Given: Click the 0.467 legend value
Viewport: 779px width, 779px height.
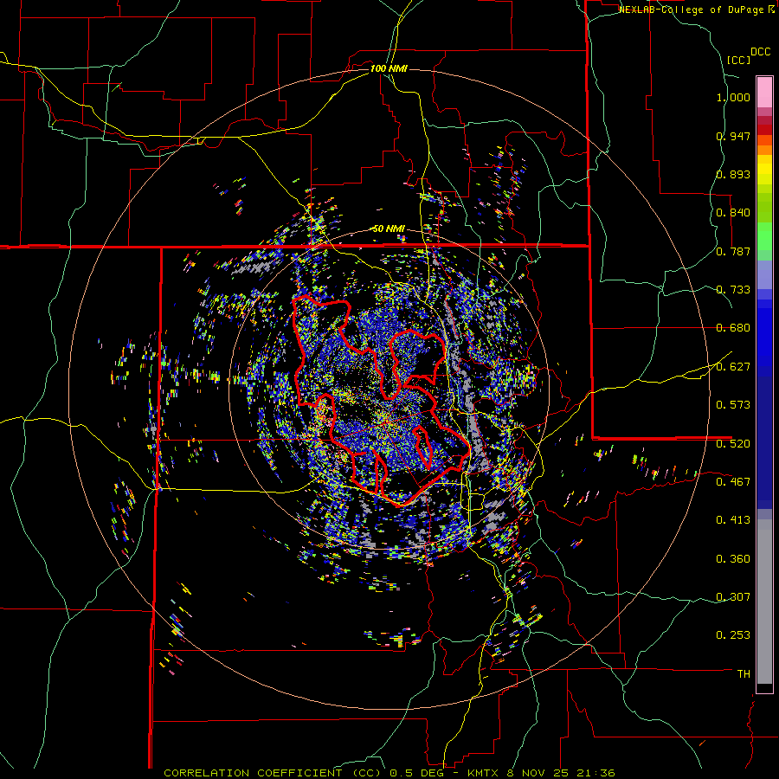Looking at the screenshot, I should pyautogui.click(x=733, y=481).
